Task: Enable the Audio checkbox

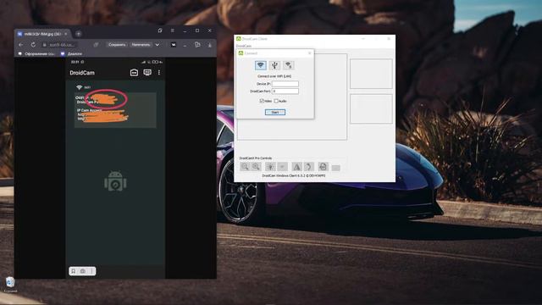Action: pyautogui.click(x=276, y=101)
